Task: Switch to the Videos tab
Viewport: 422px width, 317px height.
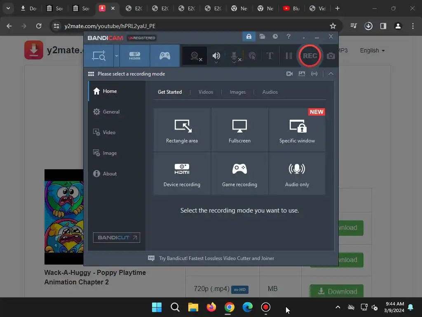Action: coord(206,92)
